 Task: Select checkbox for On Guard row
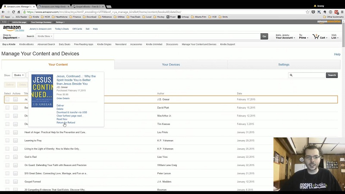(x=7, y=165)
